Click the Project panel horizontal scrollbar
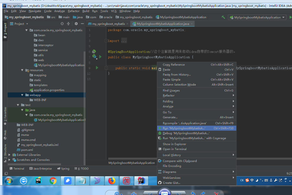Screen dimensions: 292x195 click(34, 164)
